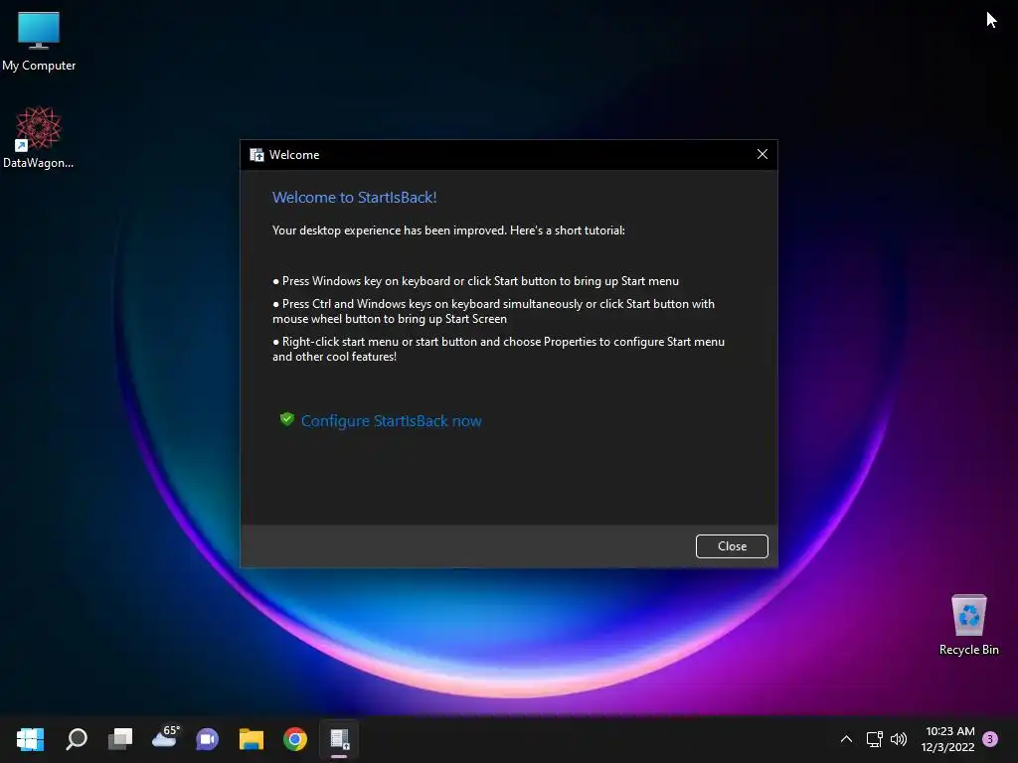Open notification badge with 3
Image resolution: width=1018 pixels, height=763 pixels.
coord(990,738)
